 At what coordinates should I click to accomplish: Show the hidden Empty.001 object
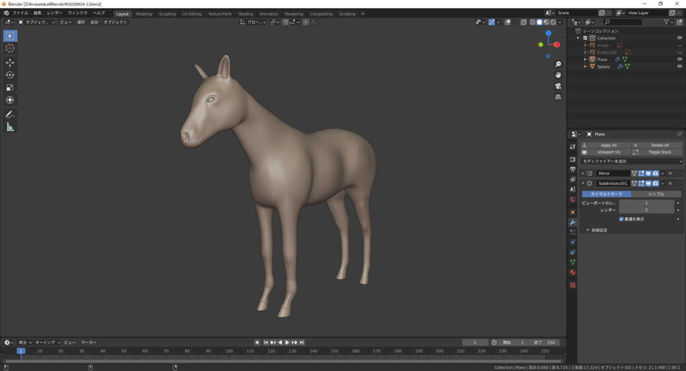click(x=680, y=53)
